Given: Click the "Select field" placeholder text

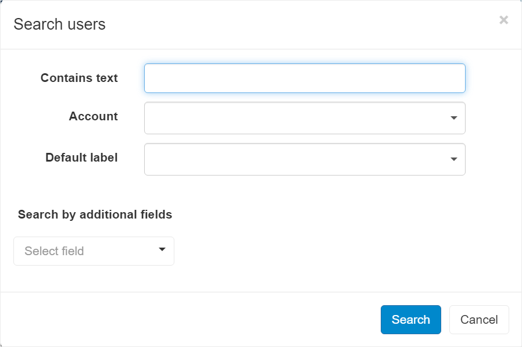Looking at the screenshot, I should click(x=54, y=251).
